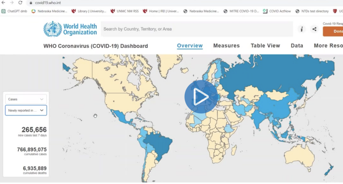Click Madagascar on the map
This screenshot has height=184, width=343.
point(233,150)
